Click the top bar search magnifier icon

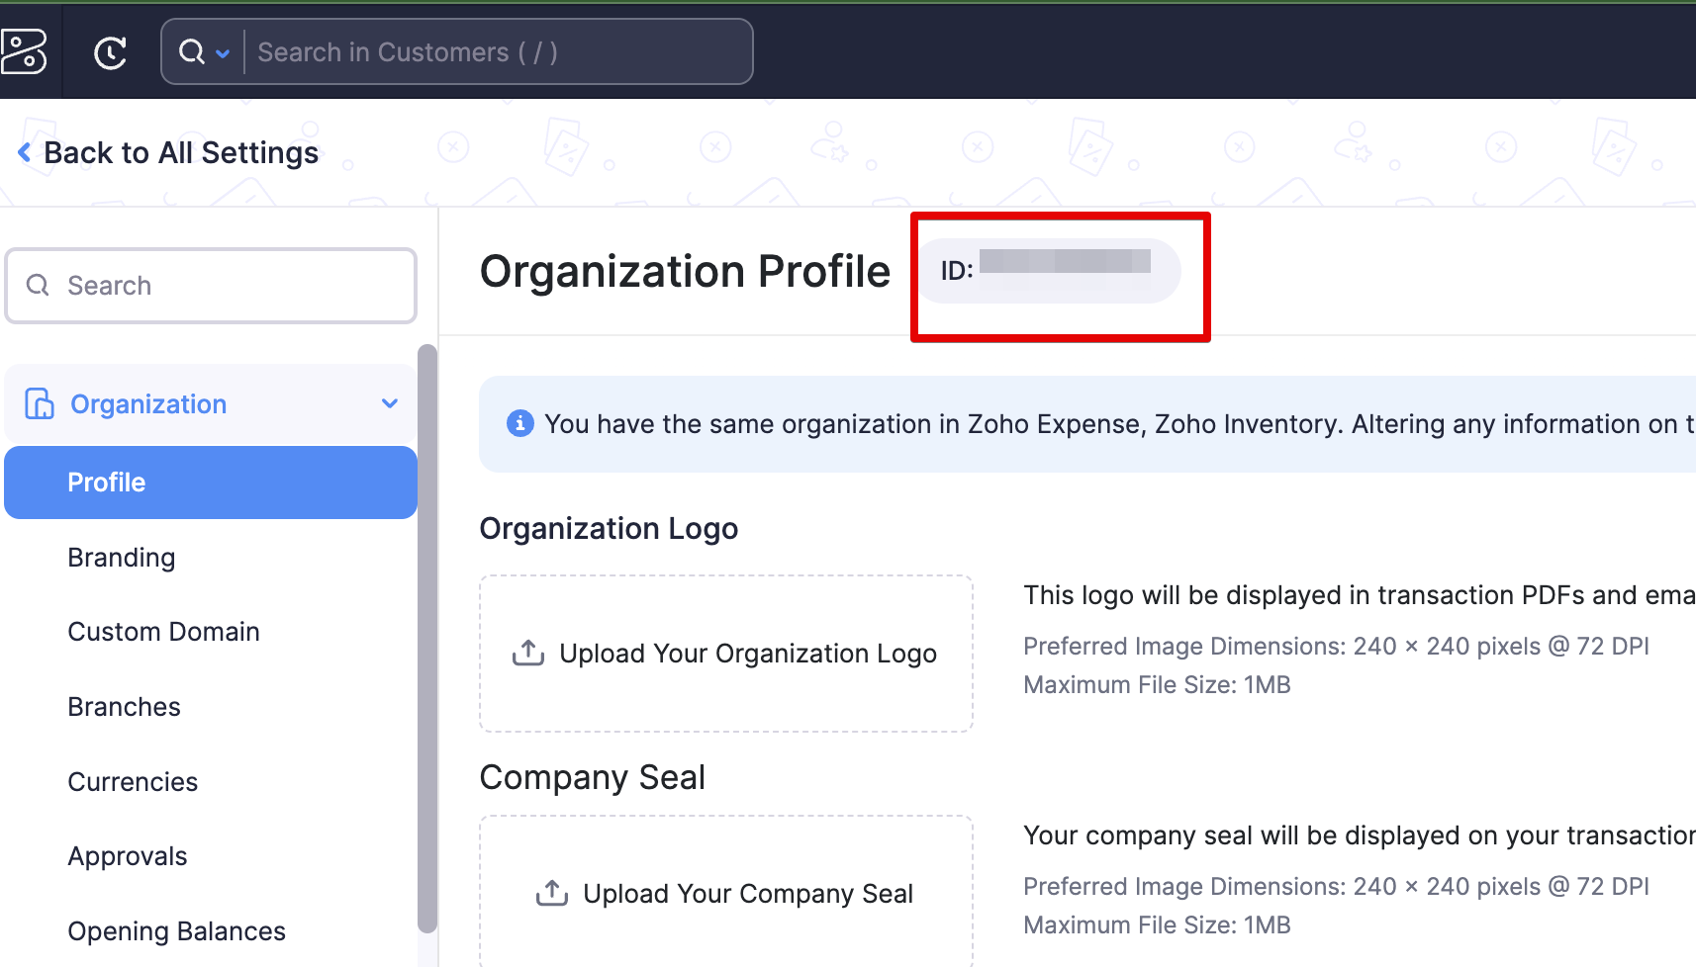191,52
